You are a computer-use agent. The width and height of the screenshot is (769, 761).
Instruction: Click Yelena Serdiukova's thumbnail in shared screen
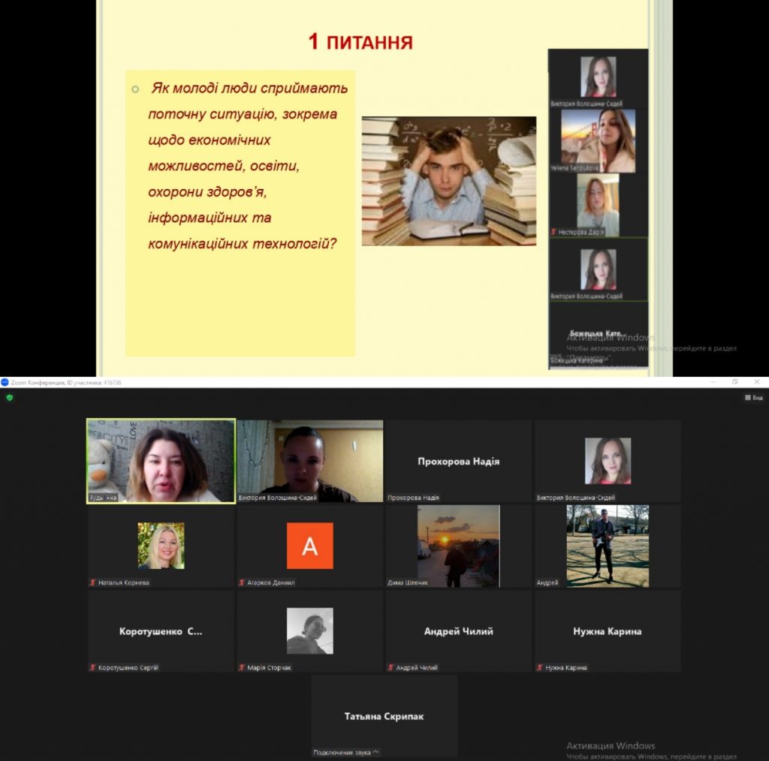click(598, 141)
